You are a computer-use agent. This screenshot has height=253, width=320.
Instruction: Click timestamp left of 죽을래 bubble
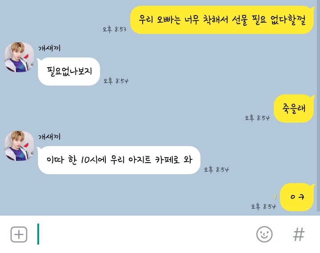[x=257, y=118]
